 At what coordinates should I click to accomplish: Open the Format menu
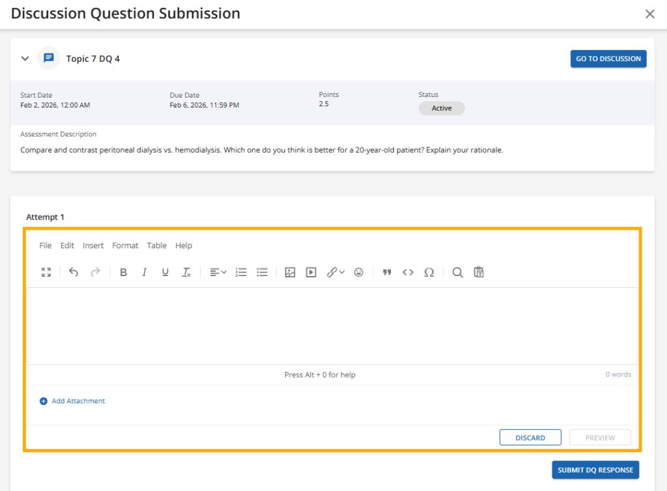pyautogui.click(x=125, y=245)
